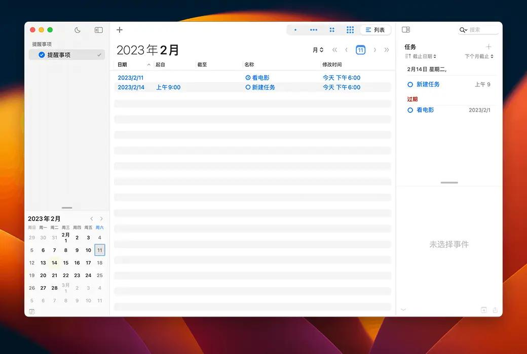Click the 2月14日 星期二 task group header
527x354 pixels.
point(427,69)
